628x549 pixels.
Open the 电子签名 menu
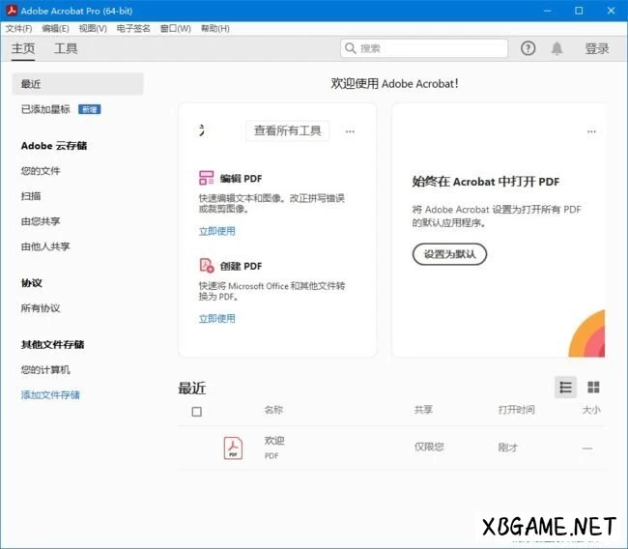133,28
